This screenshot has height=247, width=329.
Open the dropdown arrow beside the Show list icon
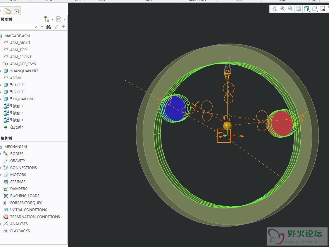[65, 19]
